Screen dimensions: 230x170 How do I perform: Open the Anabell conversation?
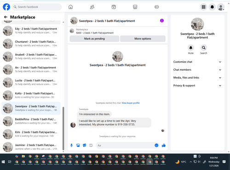click(31, 57)
